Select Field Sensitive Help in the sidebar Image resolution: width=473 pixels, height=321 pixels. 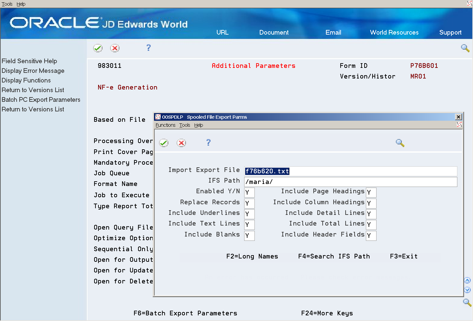[29, 61]
